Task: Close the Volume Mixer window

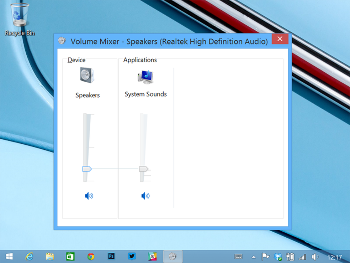Action: 280,39
